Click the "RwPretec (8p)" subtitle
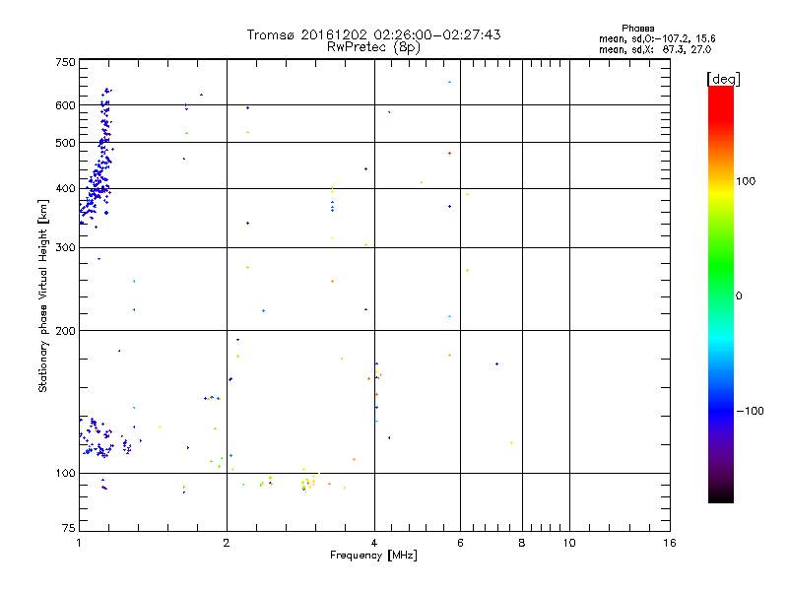The width and height of the screenshot is (788, 591). (373, 47)
